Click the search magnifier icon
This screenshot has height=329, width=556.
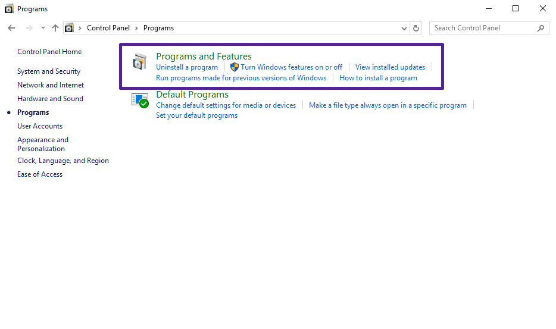tap(541, 28)
